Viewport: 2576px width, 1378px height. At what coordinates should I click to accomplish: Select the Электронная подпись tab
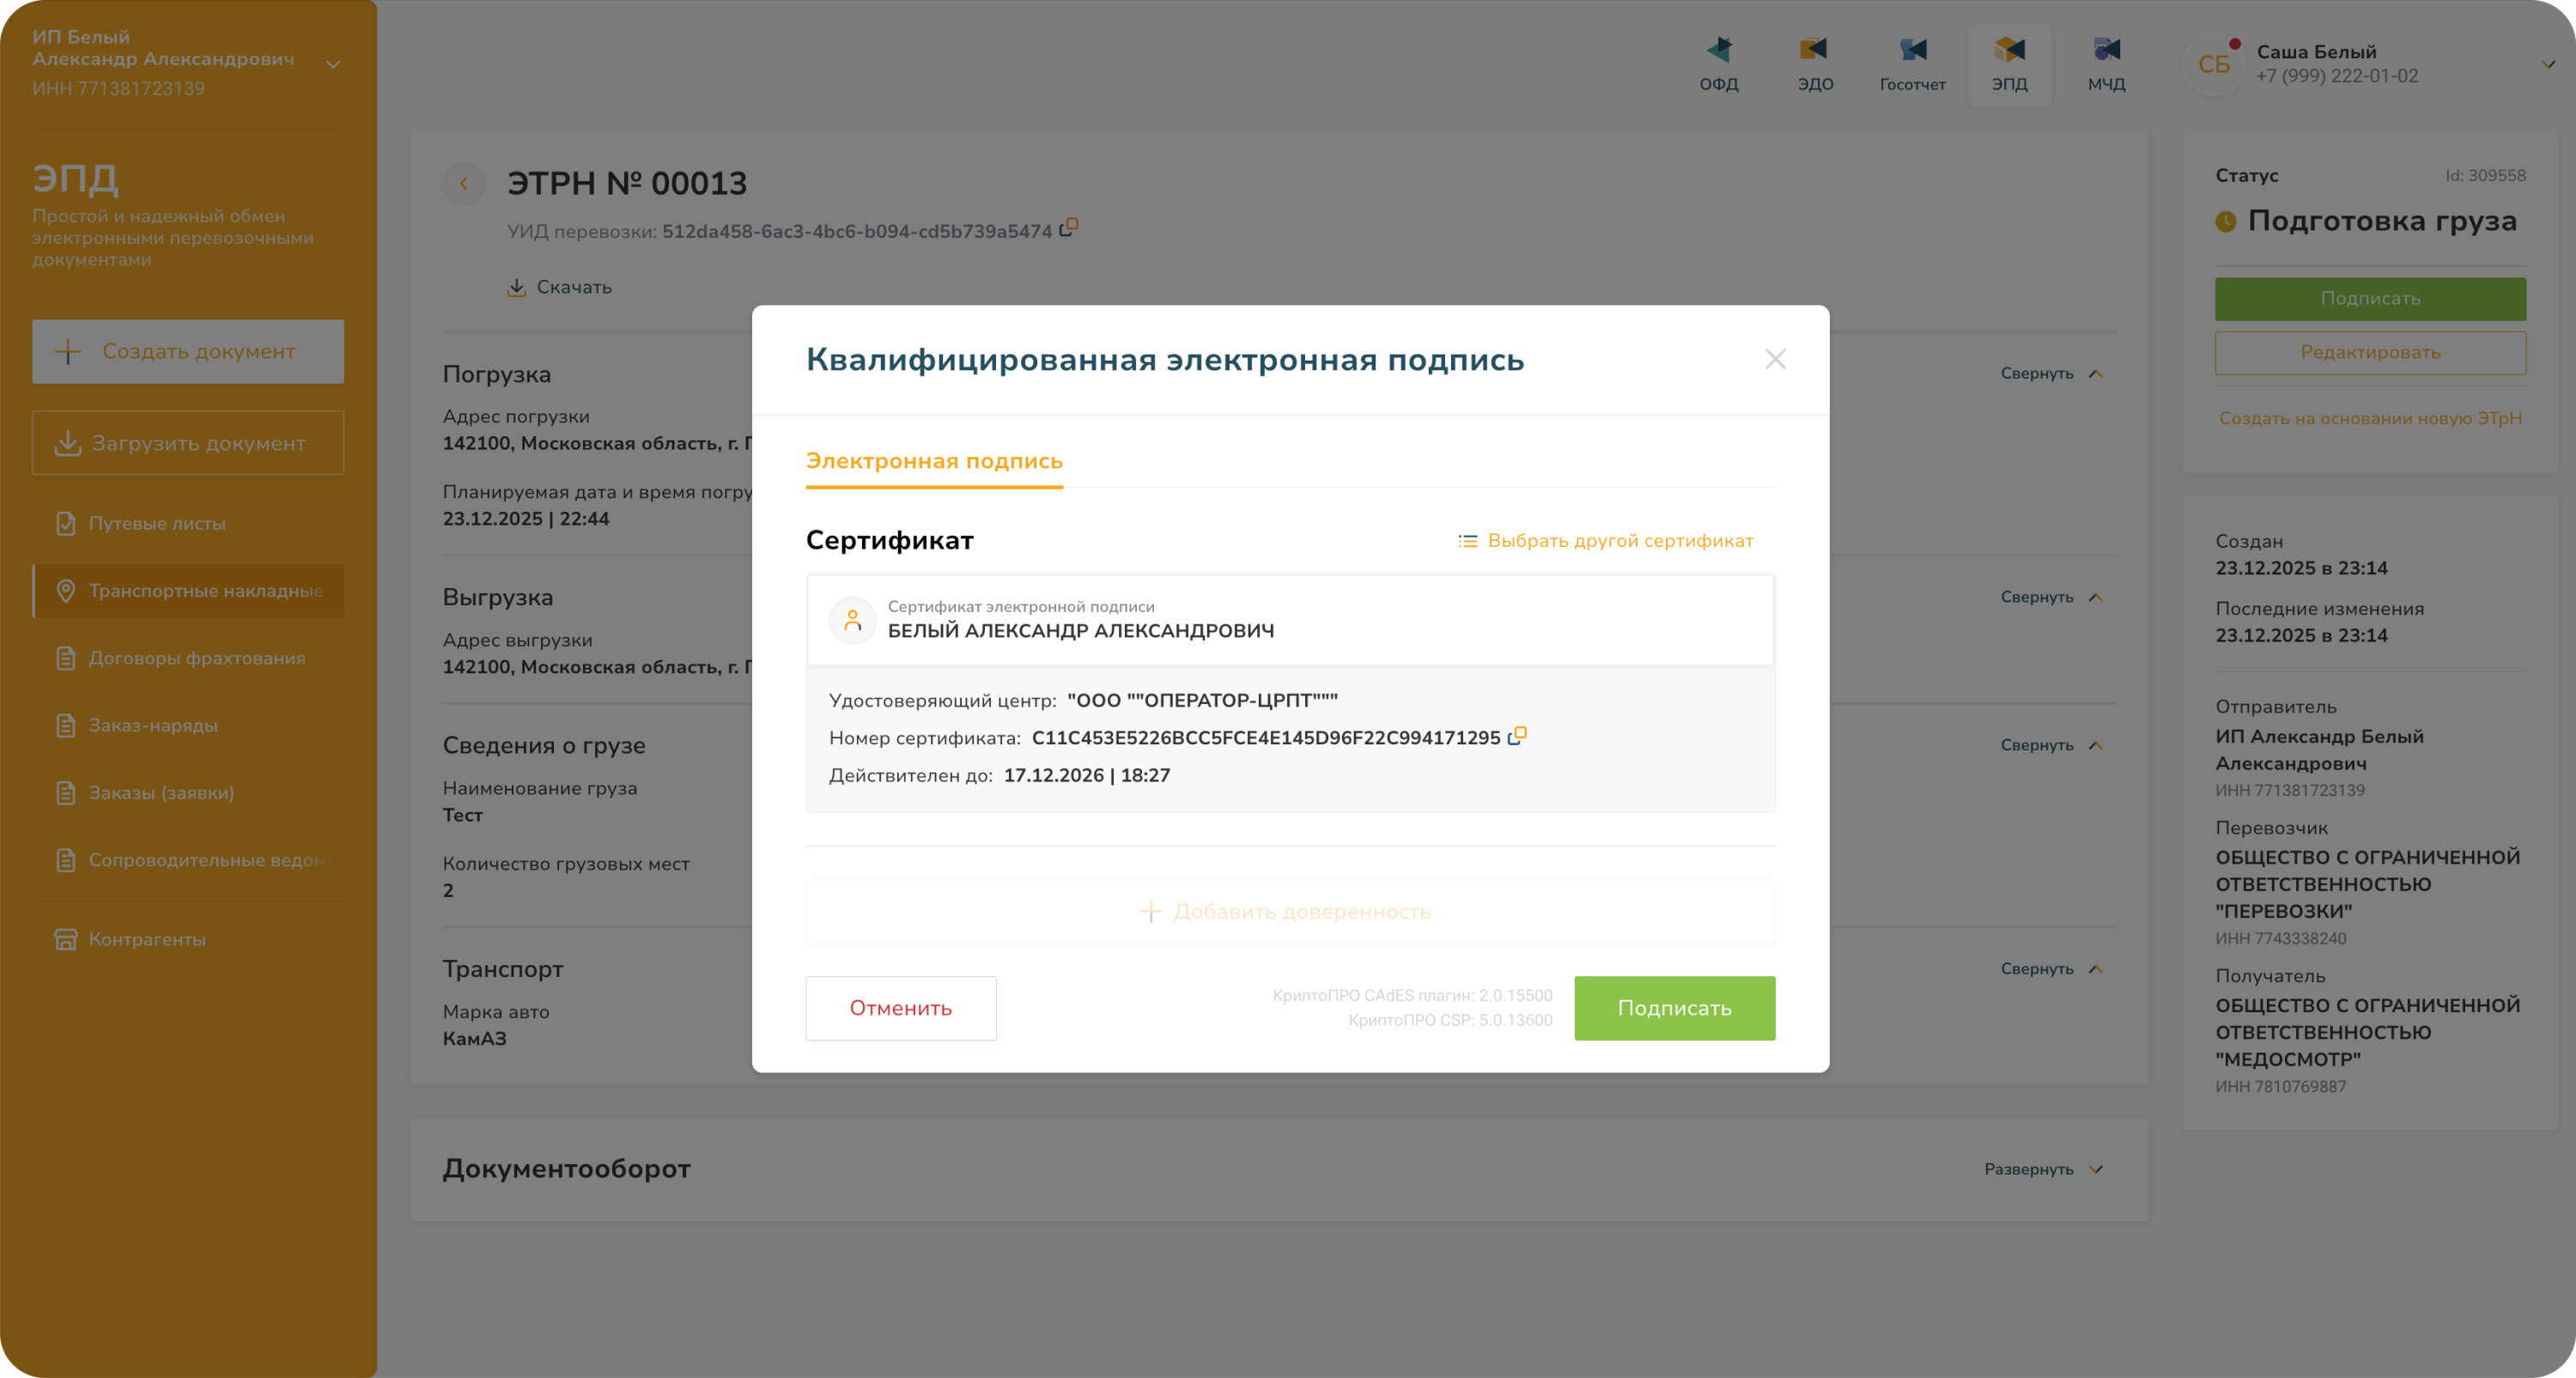[x=933, y=461]
